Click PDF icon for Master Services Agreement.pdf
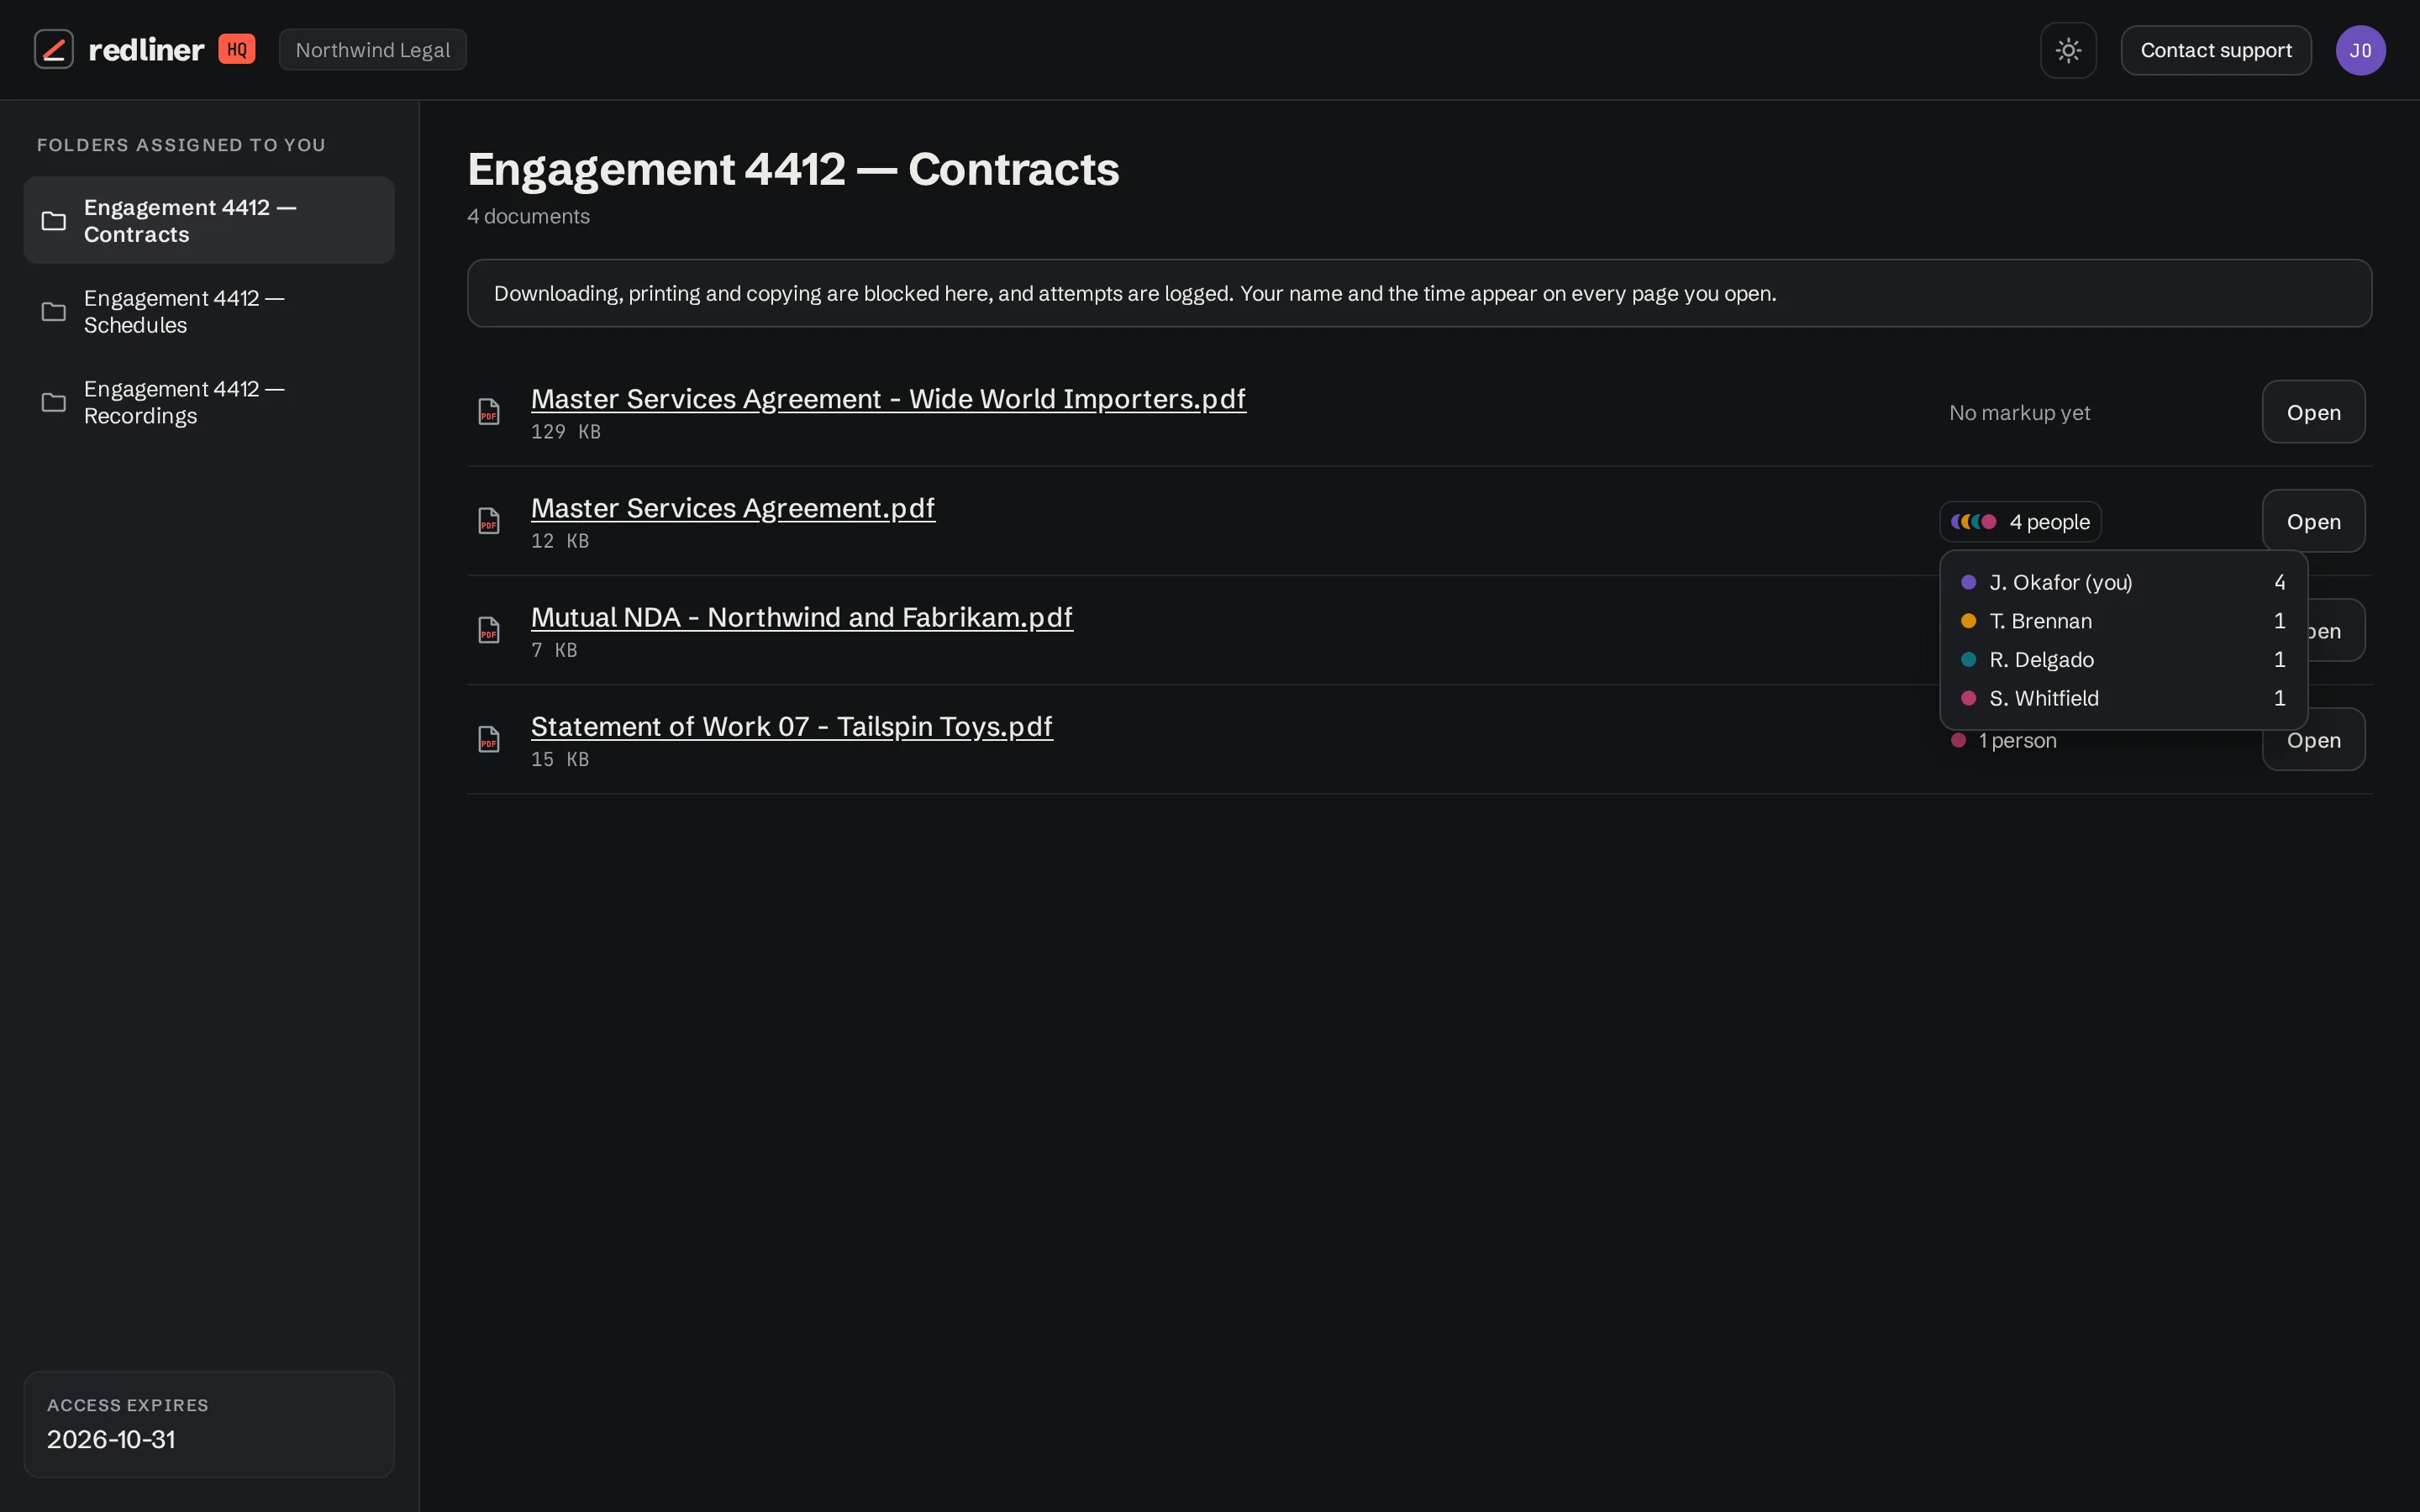2420x1512 pixels. (x=489, y=521)
